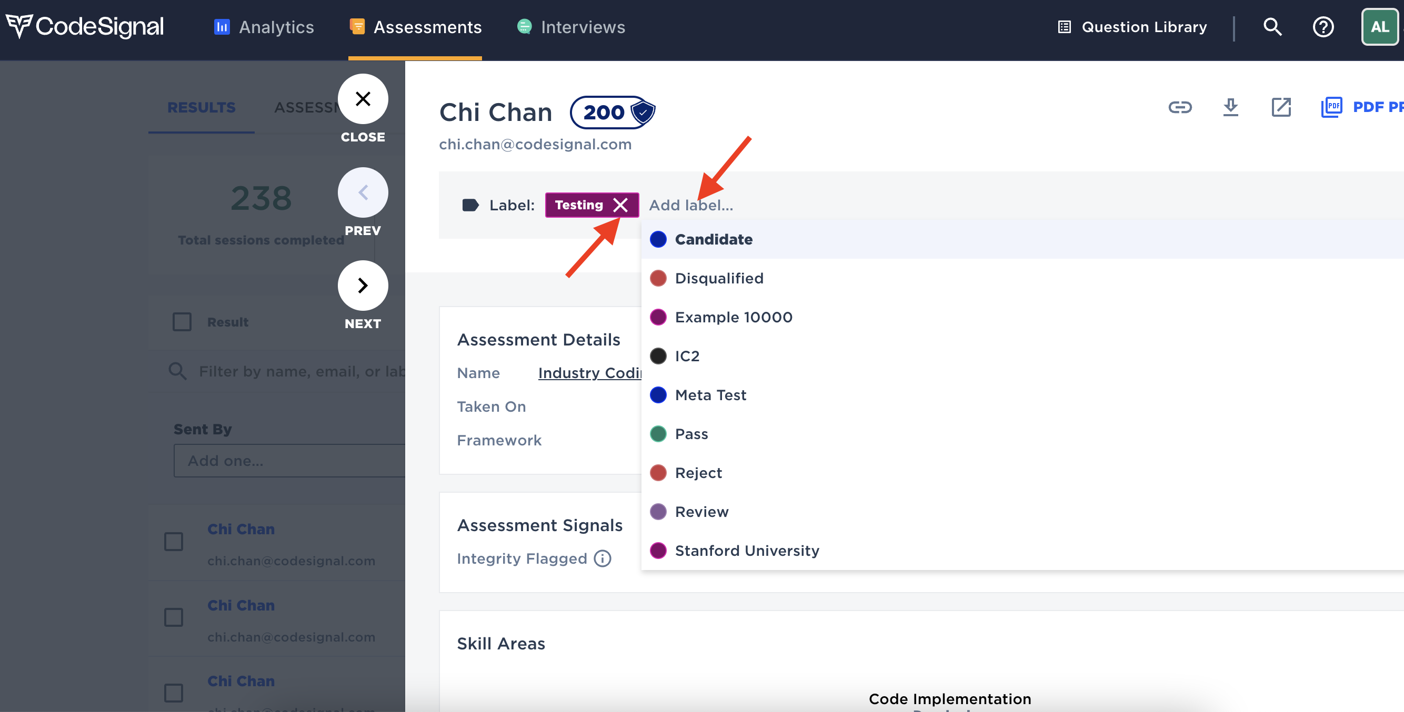1404x712 pixels.
Task: Click the 'Code Implementation' chart label
Action: click(x=949, y=699)
